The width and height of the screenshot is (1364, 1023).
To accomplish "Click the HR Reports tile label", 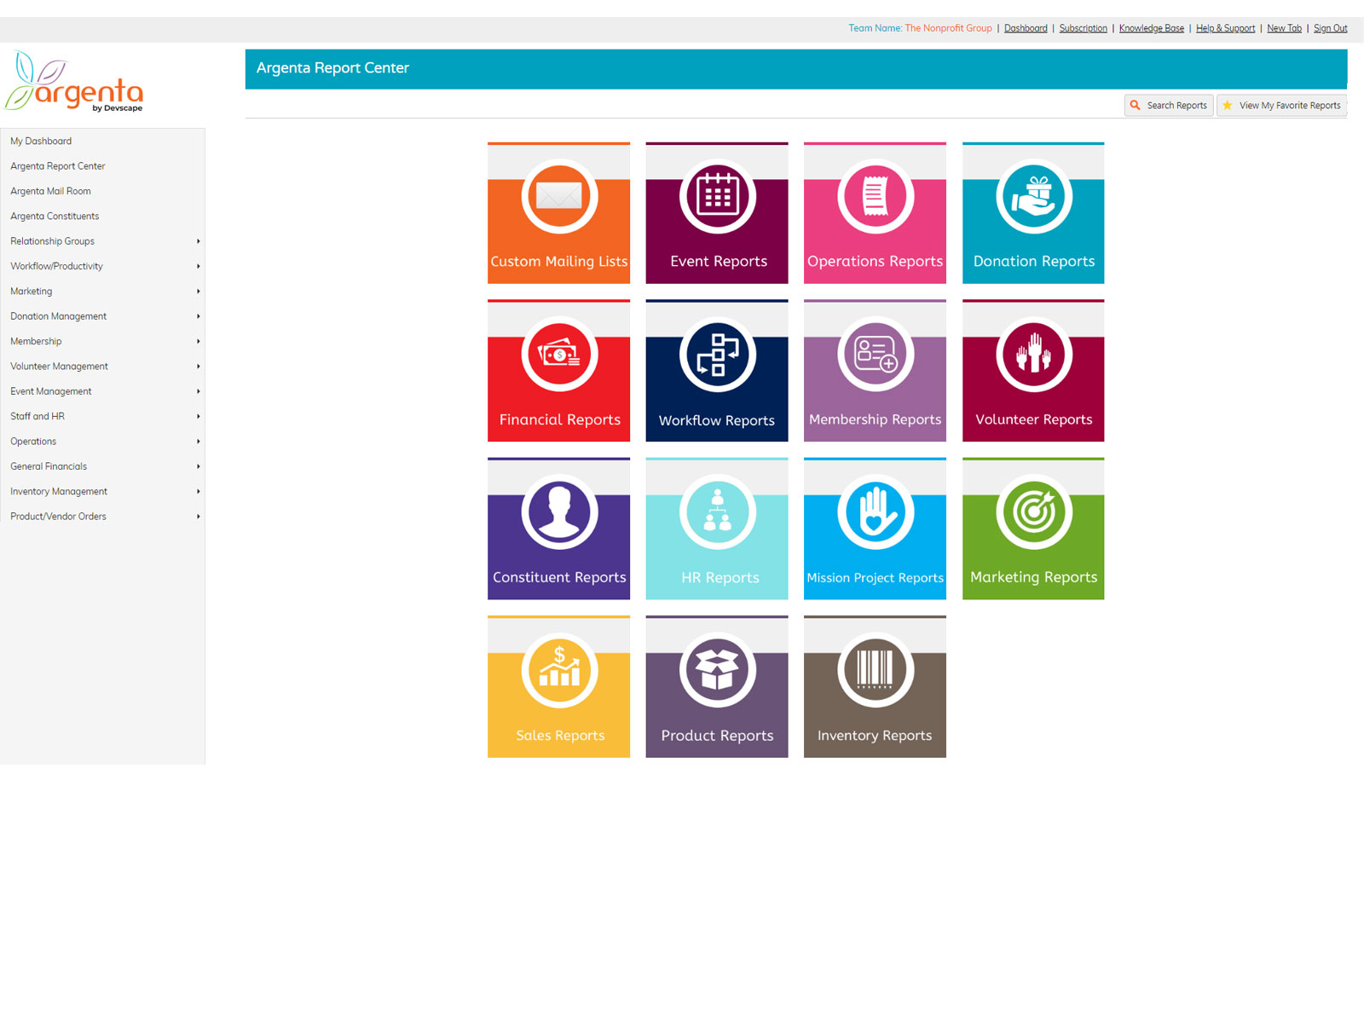I will tap(720, 578).
